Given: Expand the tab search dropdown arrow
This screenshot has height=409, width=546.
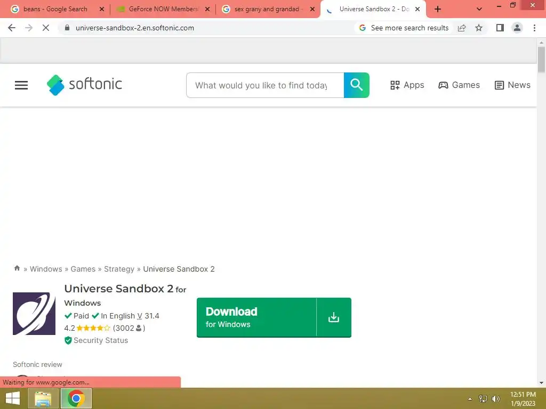Looking at the screenshot, I should click(479, 9).
